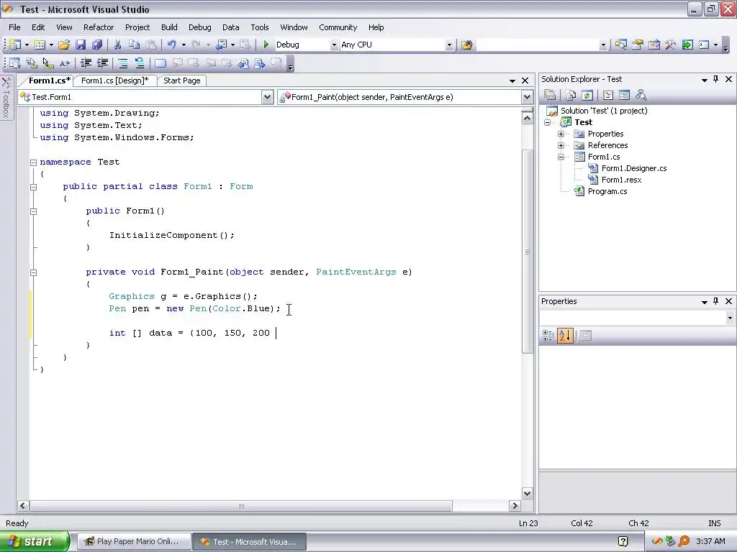The width and height of the screenshot is (737, 552).
Task: Open the Properties Window toolbar icon
Action: (x=638, y=45)
